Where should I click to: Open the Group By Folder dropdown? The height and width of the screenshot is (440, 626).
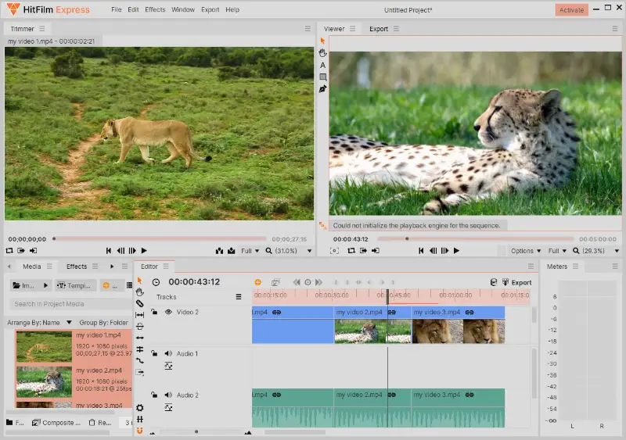[104, 322]
